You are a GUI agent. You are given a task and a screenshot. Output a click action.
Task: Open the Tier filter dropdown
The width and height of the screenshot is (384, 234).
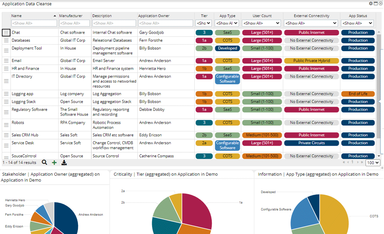point(204,23)
